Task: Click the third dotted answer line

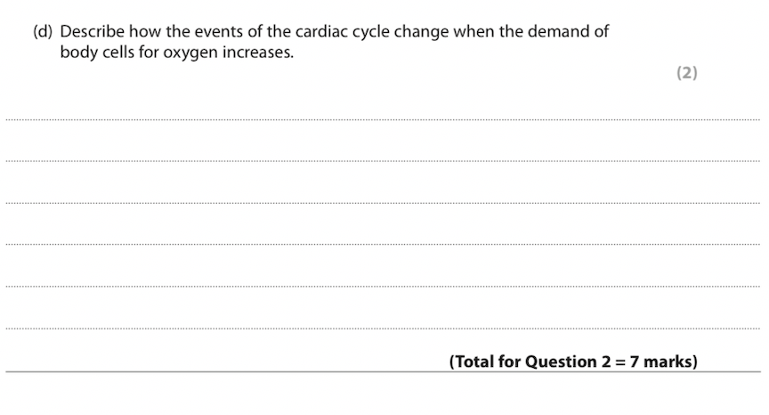Action: tap(383, 203)
